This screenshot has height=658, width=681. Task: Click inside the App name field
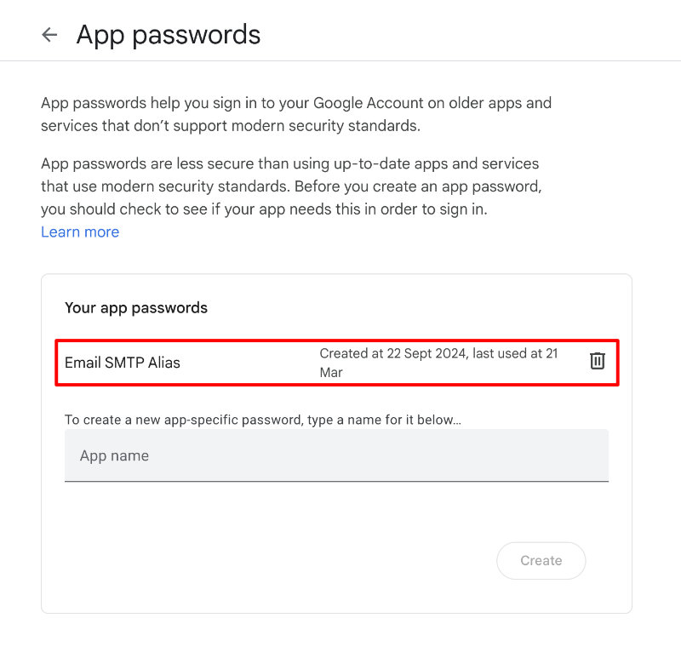point(336,456)
